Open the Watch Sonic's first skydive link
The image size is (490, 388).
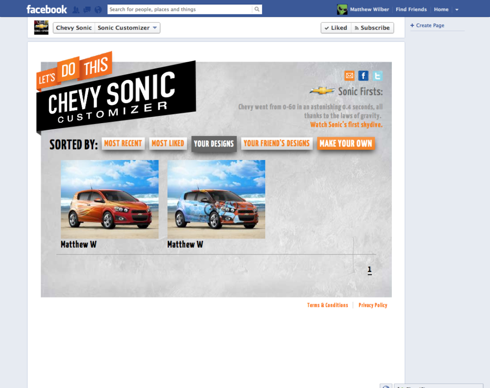(x=346, y=125)
